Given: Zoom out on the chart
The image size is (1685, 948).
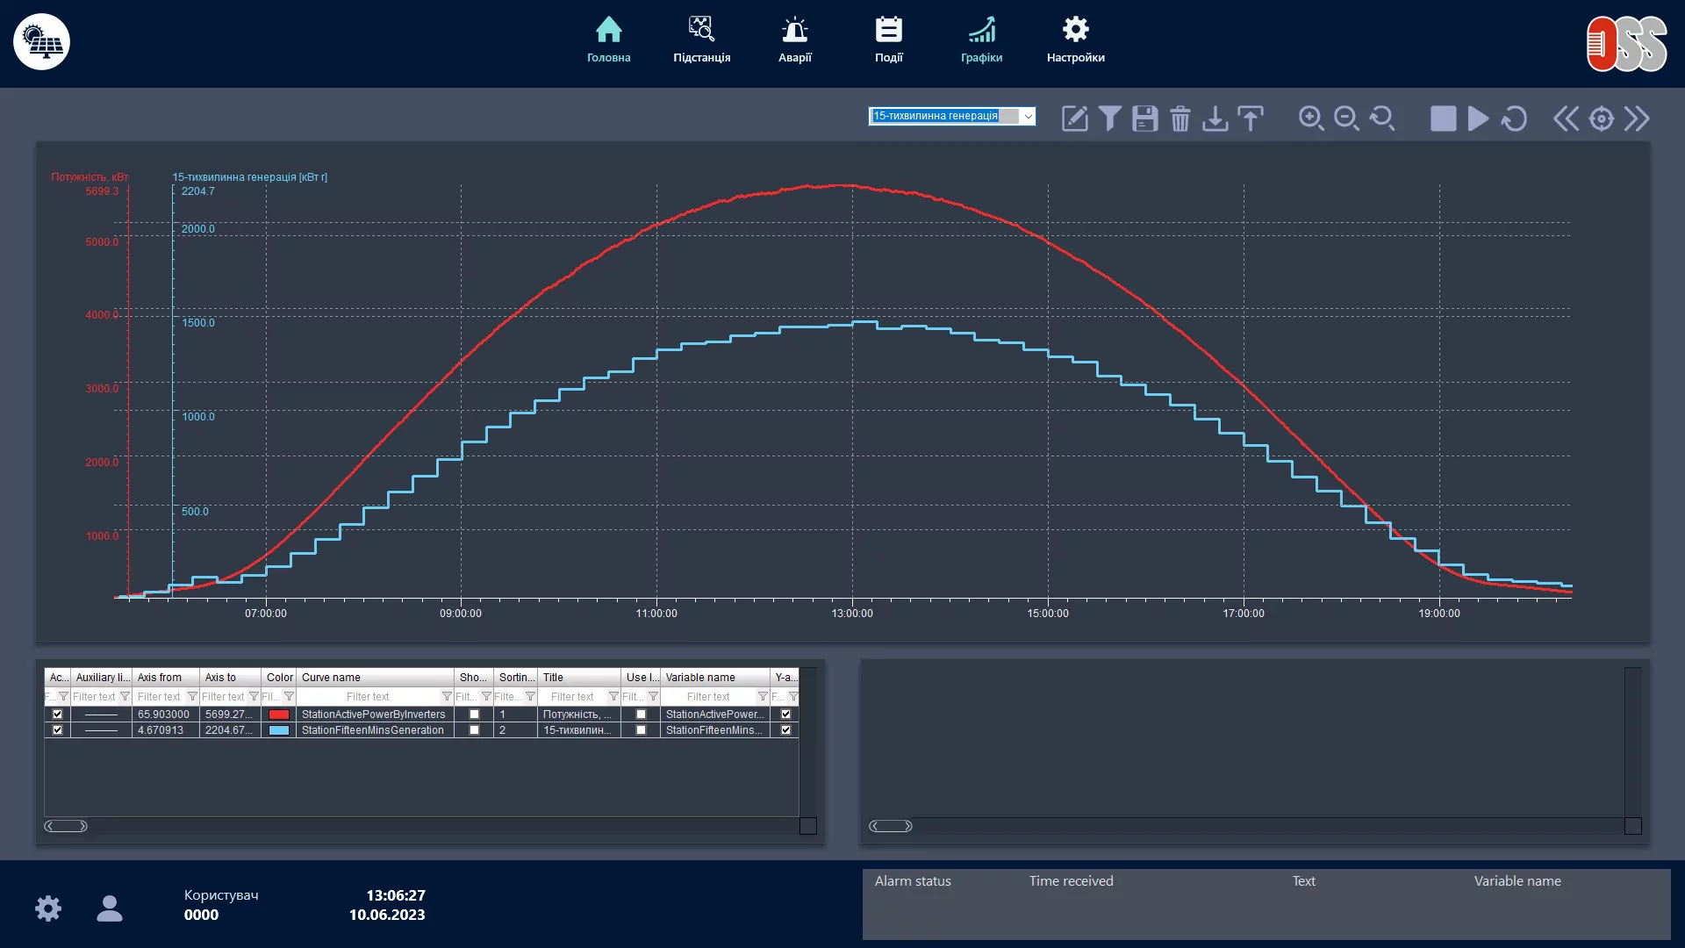Looking at the screenshot, I should pyautogui.click(x=1346, y=118).
